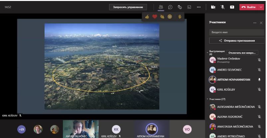Click KK avatar of KIRIL KOŠELEV in list
Image resolution: width=267 pixels, height=138 pixels.
click(x=212, y=89)
